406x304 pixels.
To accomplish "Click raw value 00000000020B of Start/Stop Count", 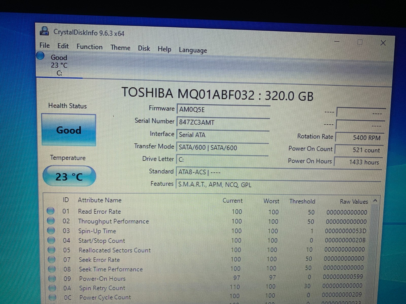I will [345, 240].
